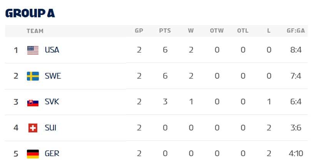Click the OTL column header

click(x=243, y=31)
